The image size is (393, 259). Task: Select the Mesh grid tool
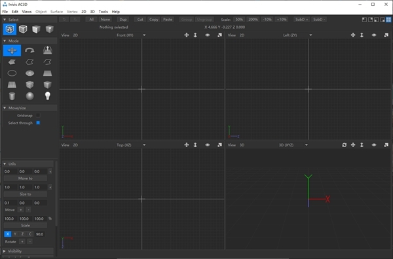pyautogui.click(x=12, y=84)
